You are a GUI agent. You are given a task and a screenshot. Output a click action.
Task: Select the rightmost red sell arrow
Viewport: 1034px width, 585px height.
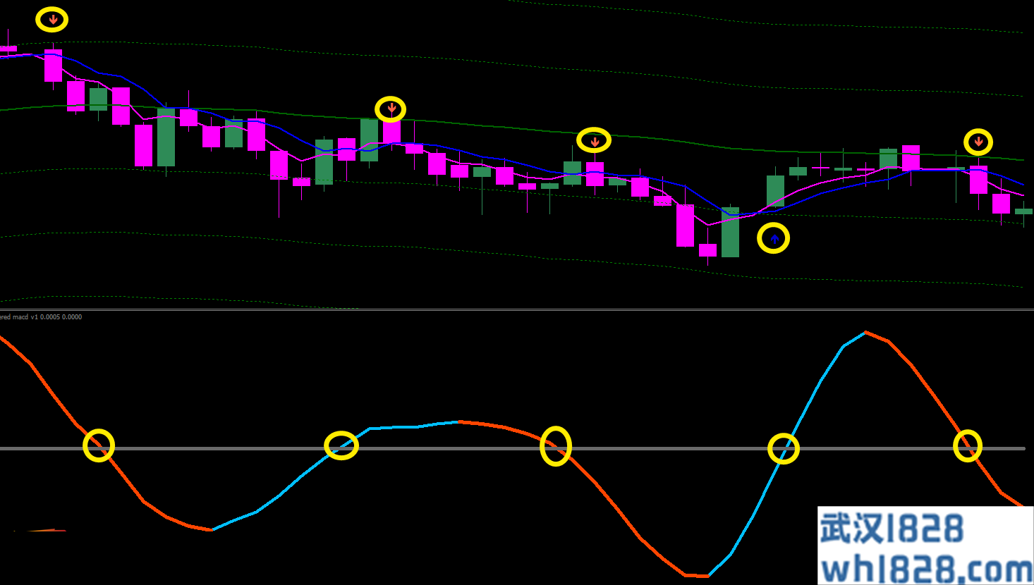tap(978, 142)
